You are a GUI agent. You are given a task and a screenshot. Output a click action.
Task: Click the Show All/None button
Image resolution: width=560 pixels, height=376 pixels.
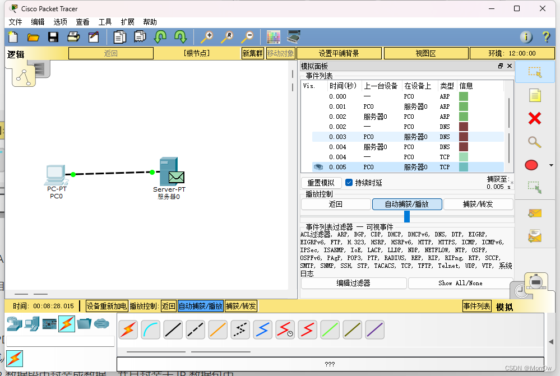pyautogui.click(x=460, y=283)
